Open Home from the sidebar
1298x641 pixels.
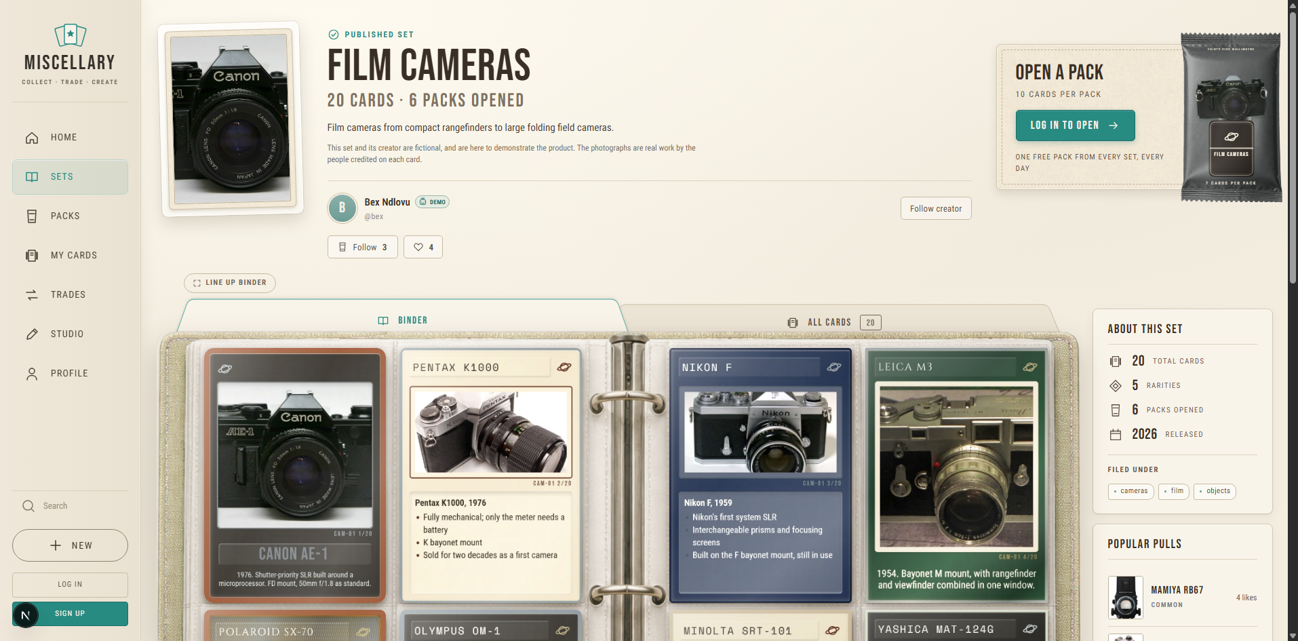click(x=70, y=138)
